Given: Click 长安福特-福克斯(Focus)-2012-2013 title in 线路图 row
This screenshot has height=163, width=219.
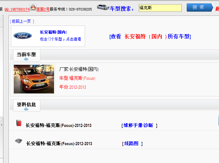Looking at the screenshot, I should click(x=59, y=144).
